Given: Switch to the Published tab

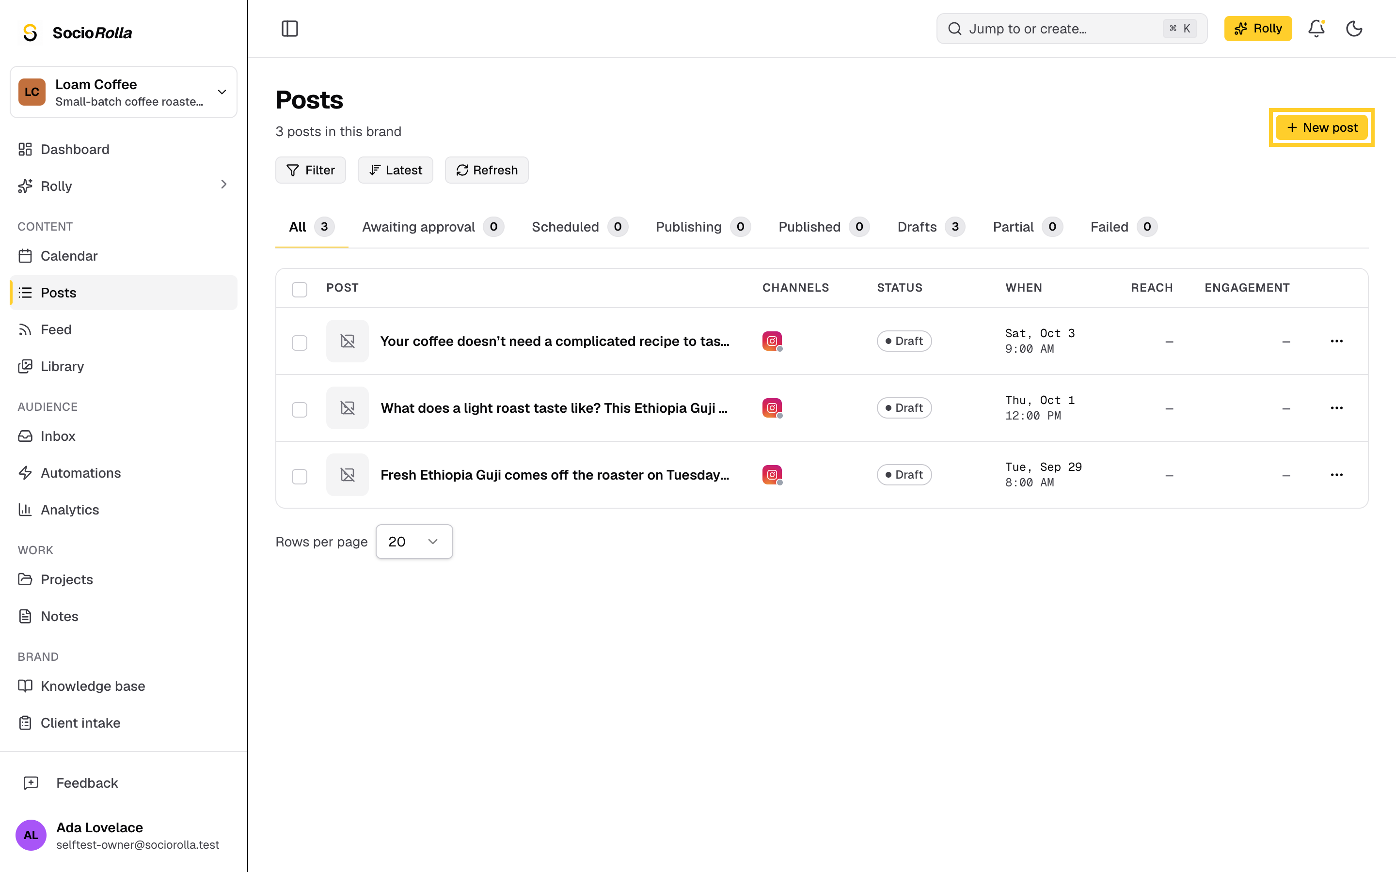Looking at the screenshot, I should (824, 227).
